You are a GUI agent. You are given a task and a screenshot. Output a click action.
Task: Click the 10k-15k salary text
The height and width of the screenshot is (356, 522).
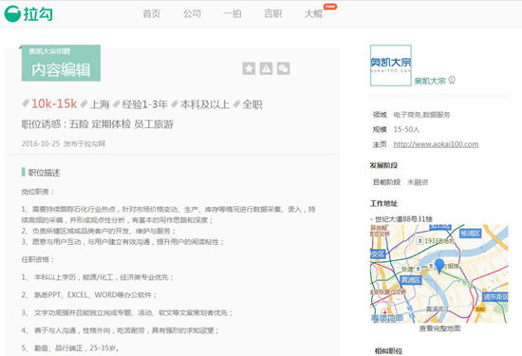(x=54, y=103)
